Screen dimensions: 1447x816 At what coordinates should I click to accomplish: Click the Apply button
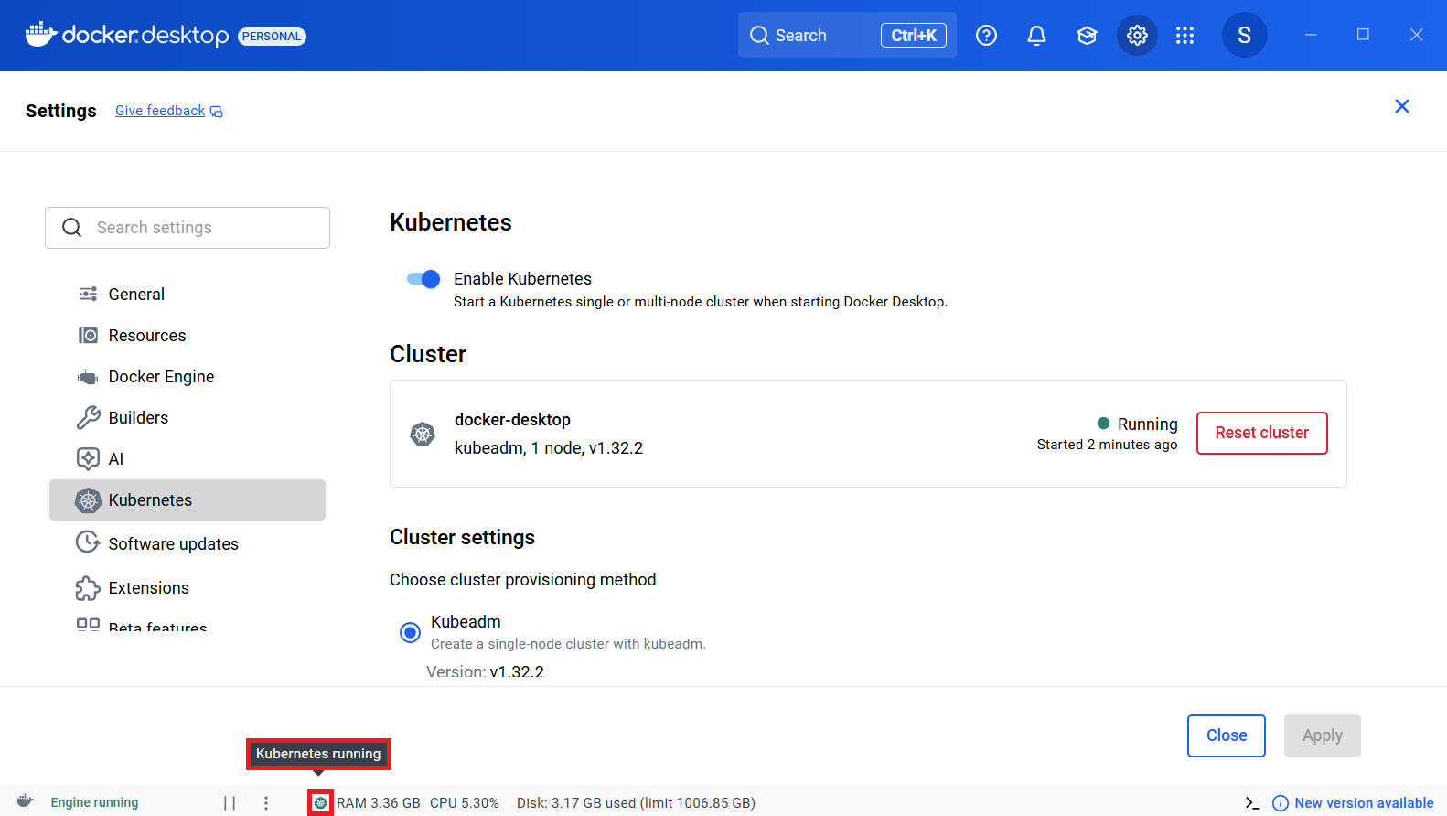click(x=1322, y=735)
